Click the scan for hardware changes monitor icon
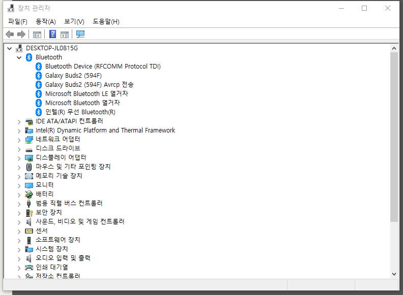Viewport: 403px width, 295px height. coord(80,34)
